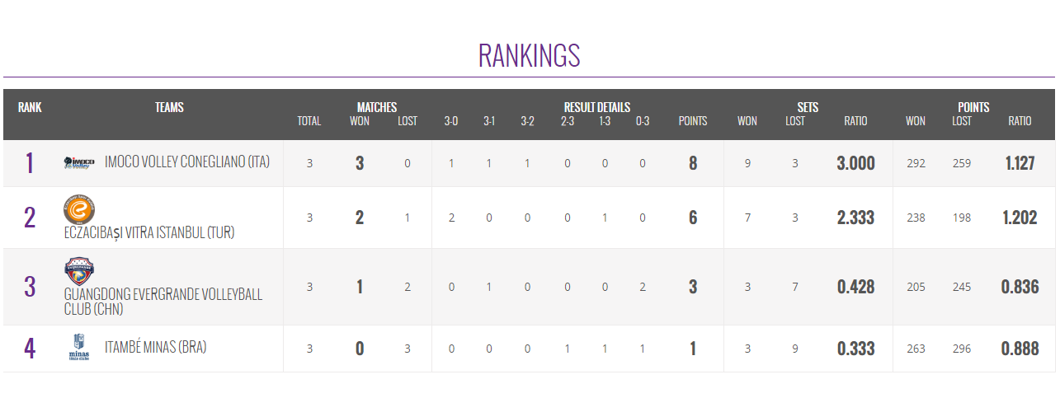Click the Sets Ratio column header
This screenshot has width=1060, height=398.
(x=855, y=121)
